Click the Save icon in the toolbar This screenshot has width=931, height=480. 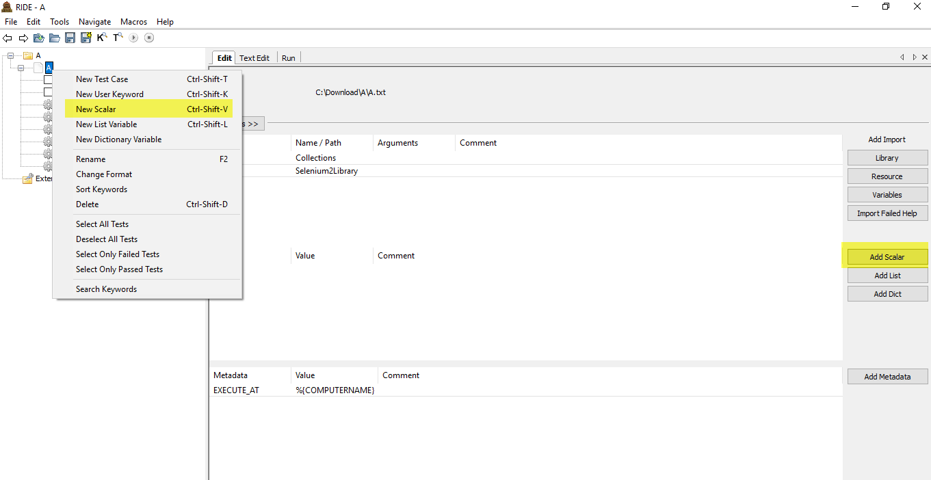(x=70, y=38)
